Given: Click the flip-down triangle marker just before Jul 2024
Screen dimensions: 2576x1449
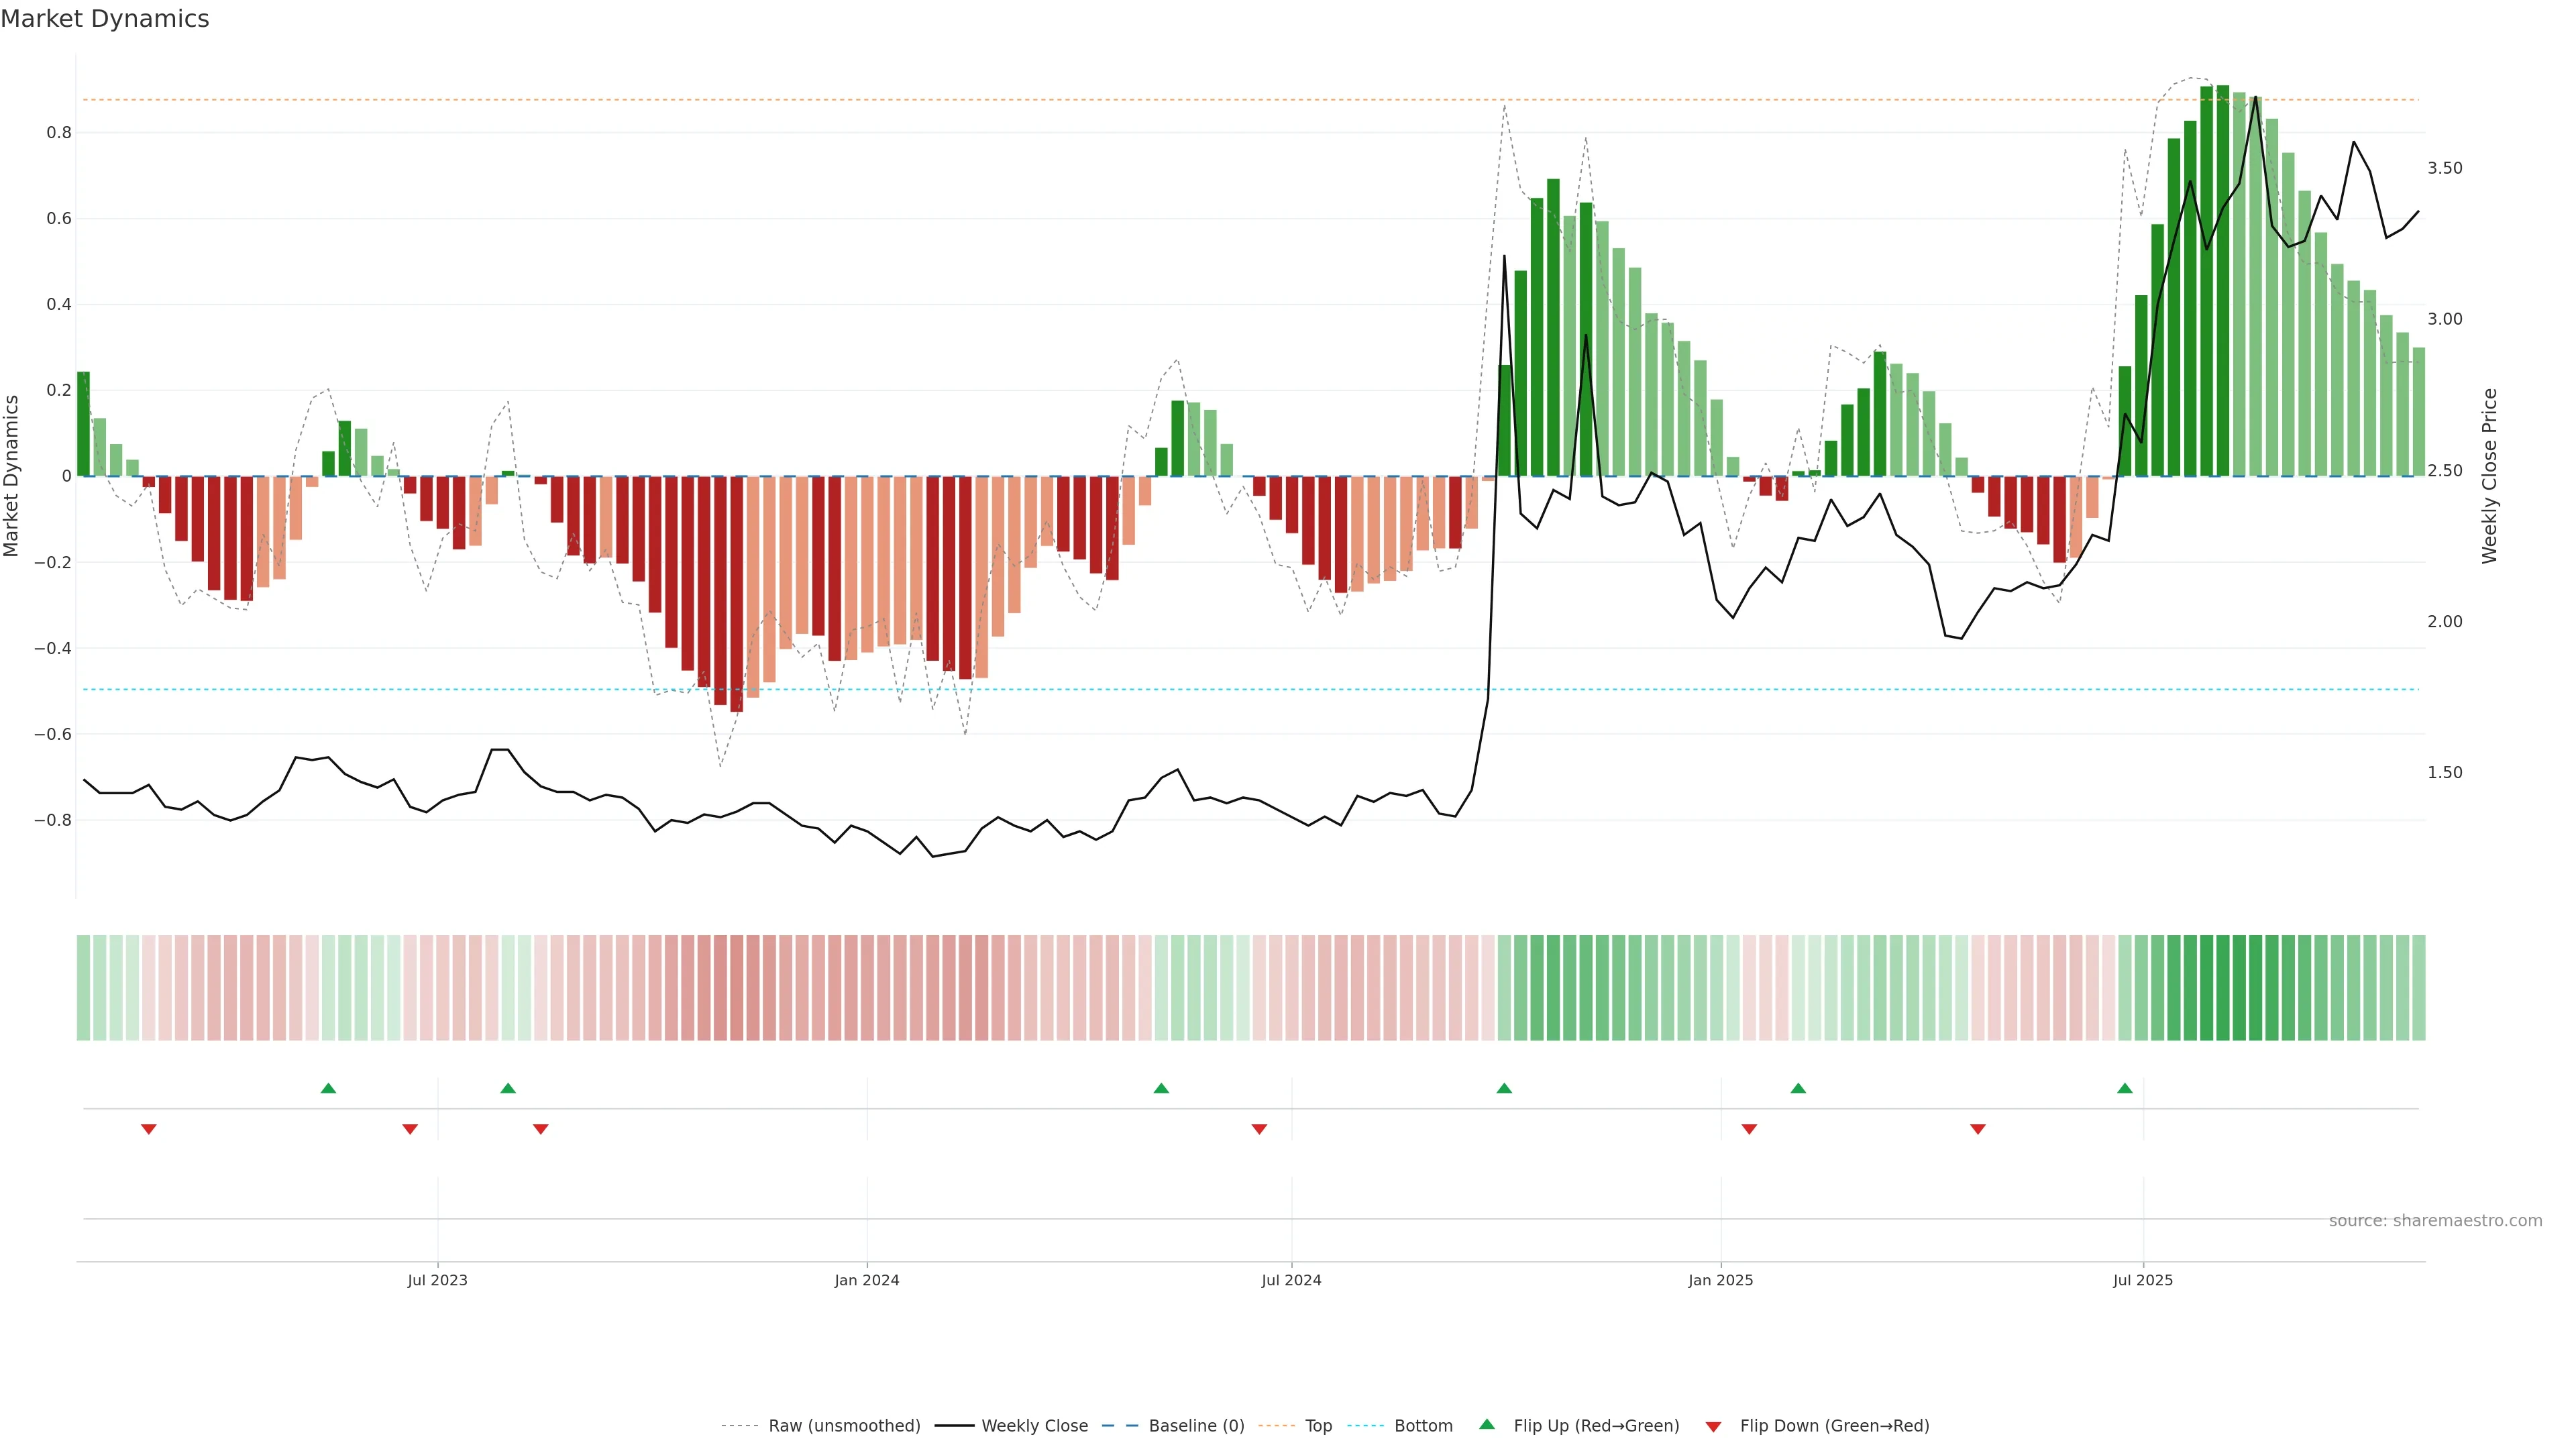Looking at the screenshot, I should click(x=1259, y=1129).
